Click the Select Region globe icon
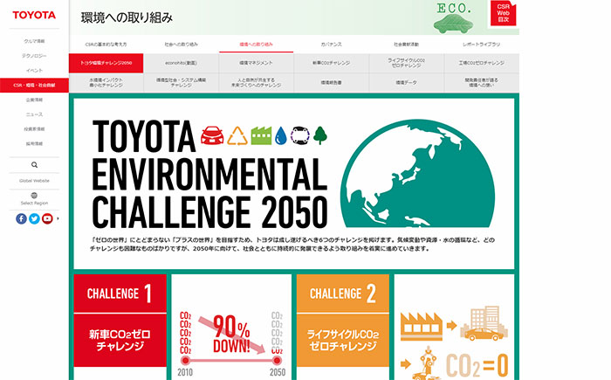This screenshot has width=611, height=380. [x=34, y=196]
